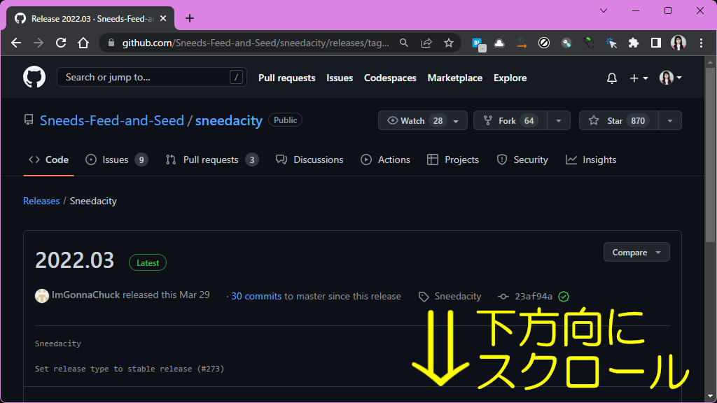717x403 pixels.
Task: Open the browser extensions puzzle icon
Action: pos(634,43)
